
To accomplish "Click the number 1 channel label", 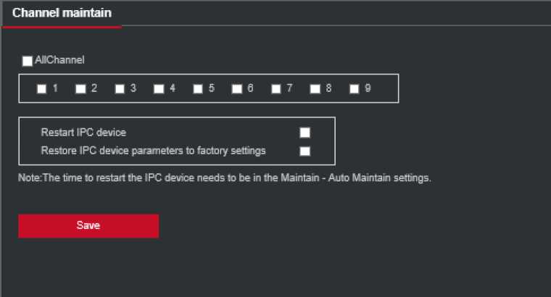I will click(55, 88).
